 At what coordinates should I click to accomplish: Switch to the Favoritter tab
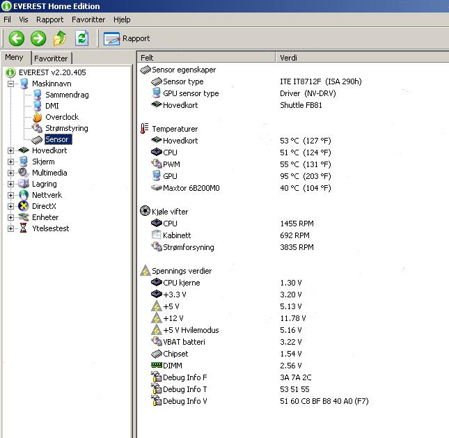click(51, 58)
